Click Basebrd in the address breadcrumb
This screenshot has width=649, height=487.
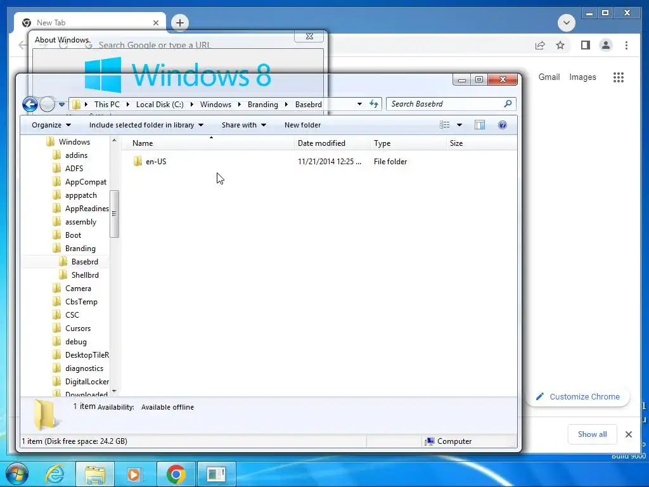click(x=309, y=105)
